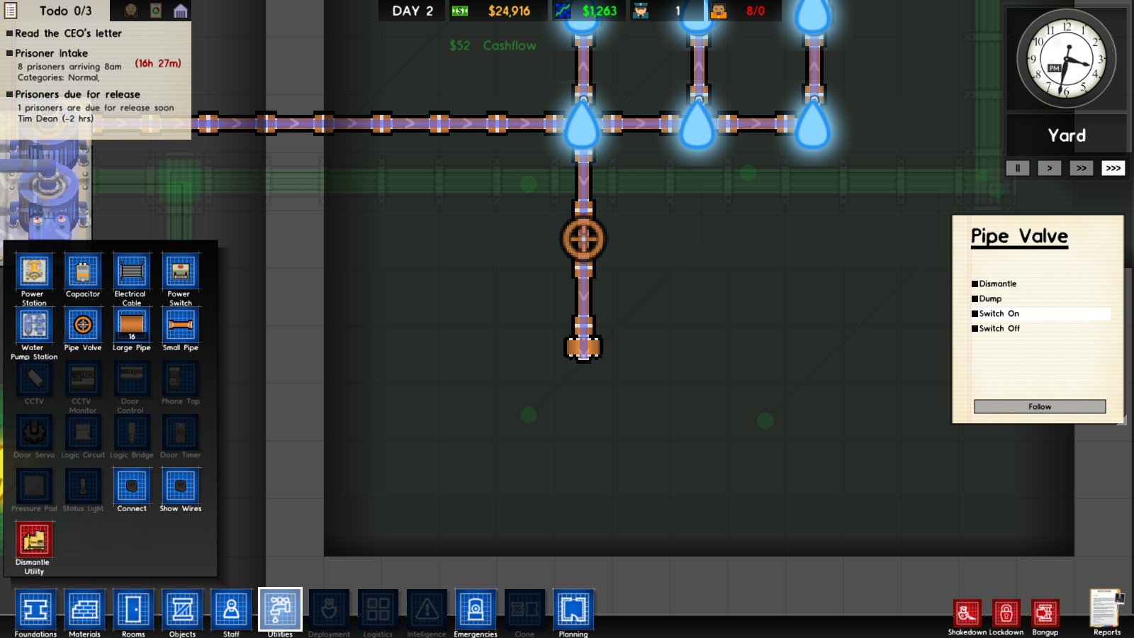Viewport: 1134px width, 638px height.
Task: Click the Door Control utility
Action: [132, 379]
